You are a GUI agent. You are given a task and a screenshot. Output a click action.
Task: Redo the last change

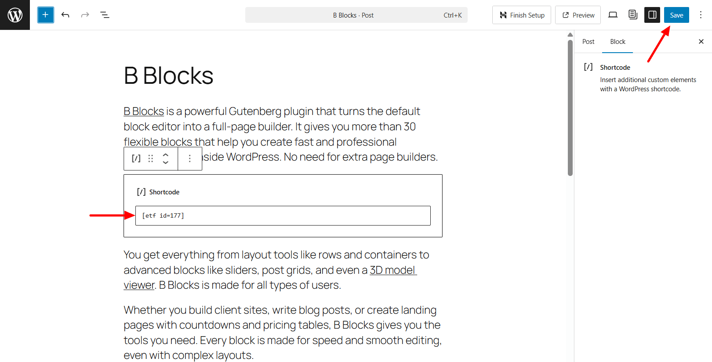[84, 14]
